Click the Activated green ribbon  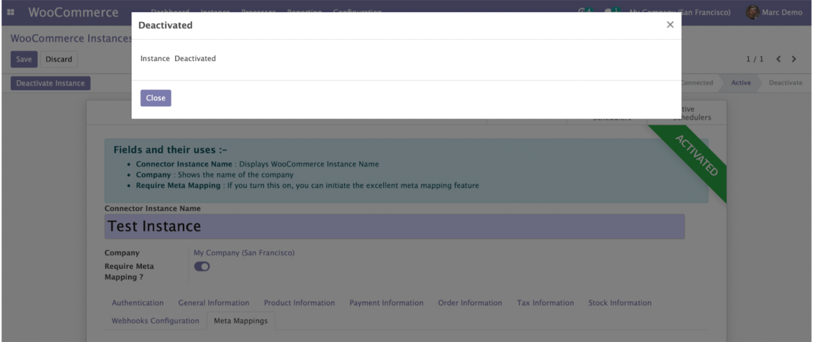coord(696,155)
